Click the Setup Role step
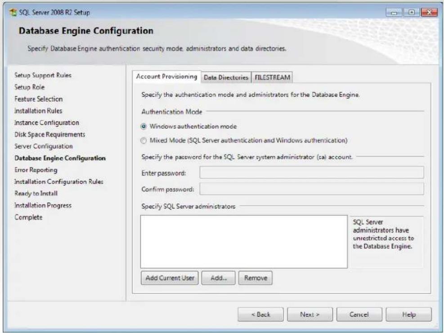Screen dimensions: 444x333 pyautogui.click(x=29, y=87)
